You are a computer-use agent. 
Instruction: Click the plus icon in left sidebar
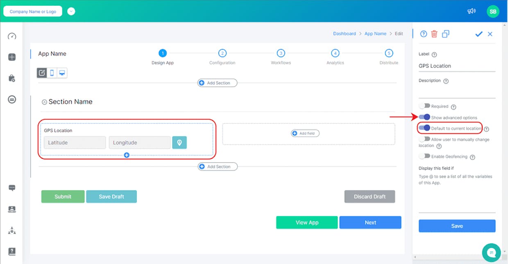coord(12,57)
